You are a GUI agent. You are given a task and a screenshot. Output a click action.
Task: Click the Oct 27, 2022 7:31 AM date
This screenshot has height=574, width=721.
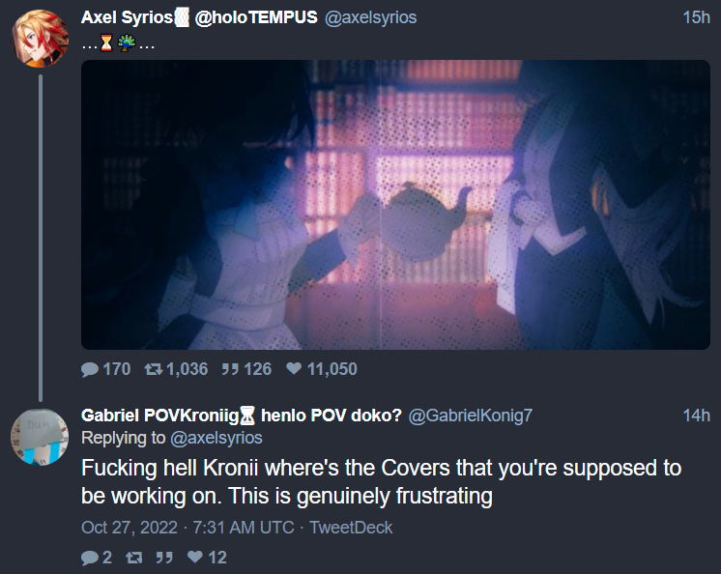pos(187,528)
